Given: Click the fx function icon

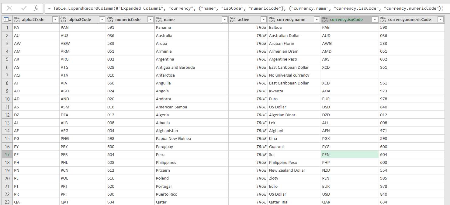Looking at the screenshot, I should (36, 8).
